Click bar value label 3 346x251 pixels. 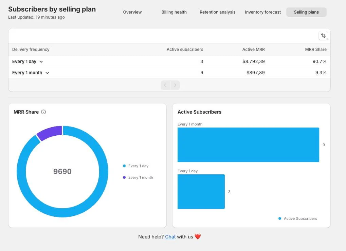click(x=229, y=192)
